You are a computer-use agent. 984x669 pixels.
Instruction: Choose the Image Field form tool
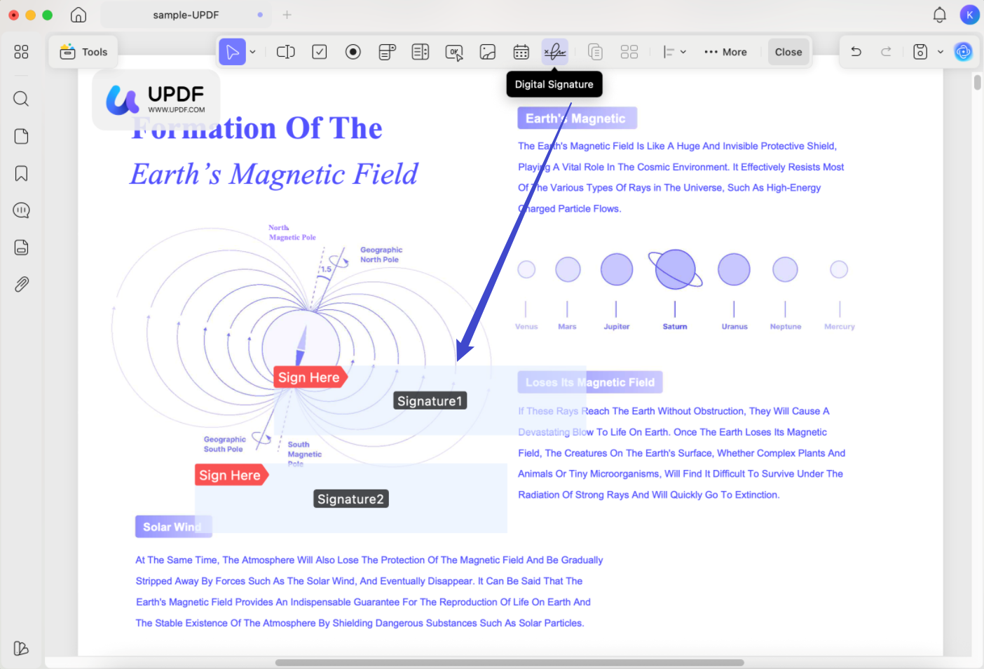pos(488,52)
